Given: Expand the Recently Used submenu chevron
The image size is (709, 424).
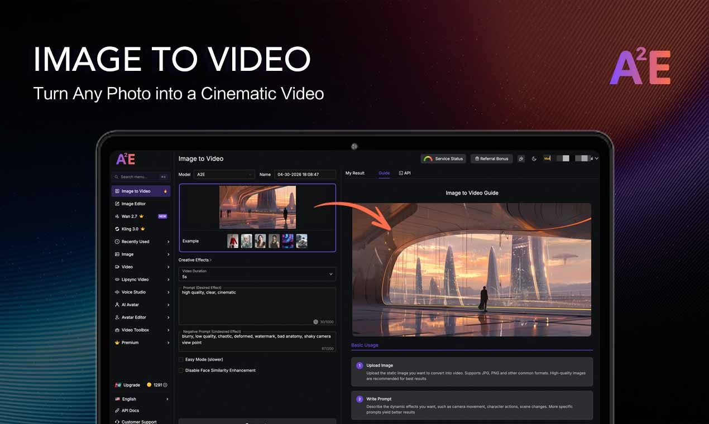Looking at the screenshot, I should pyautogui.click(x=168, y=242).
